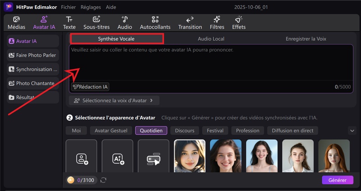
Task: Open the Autocollants stickers panel
Action: tap(155, 22)
